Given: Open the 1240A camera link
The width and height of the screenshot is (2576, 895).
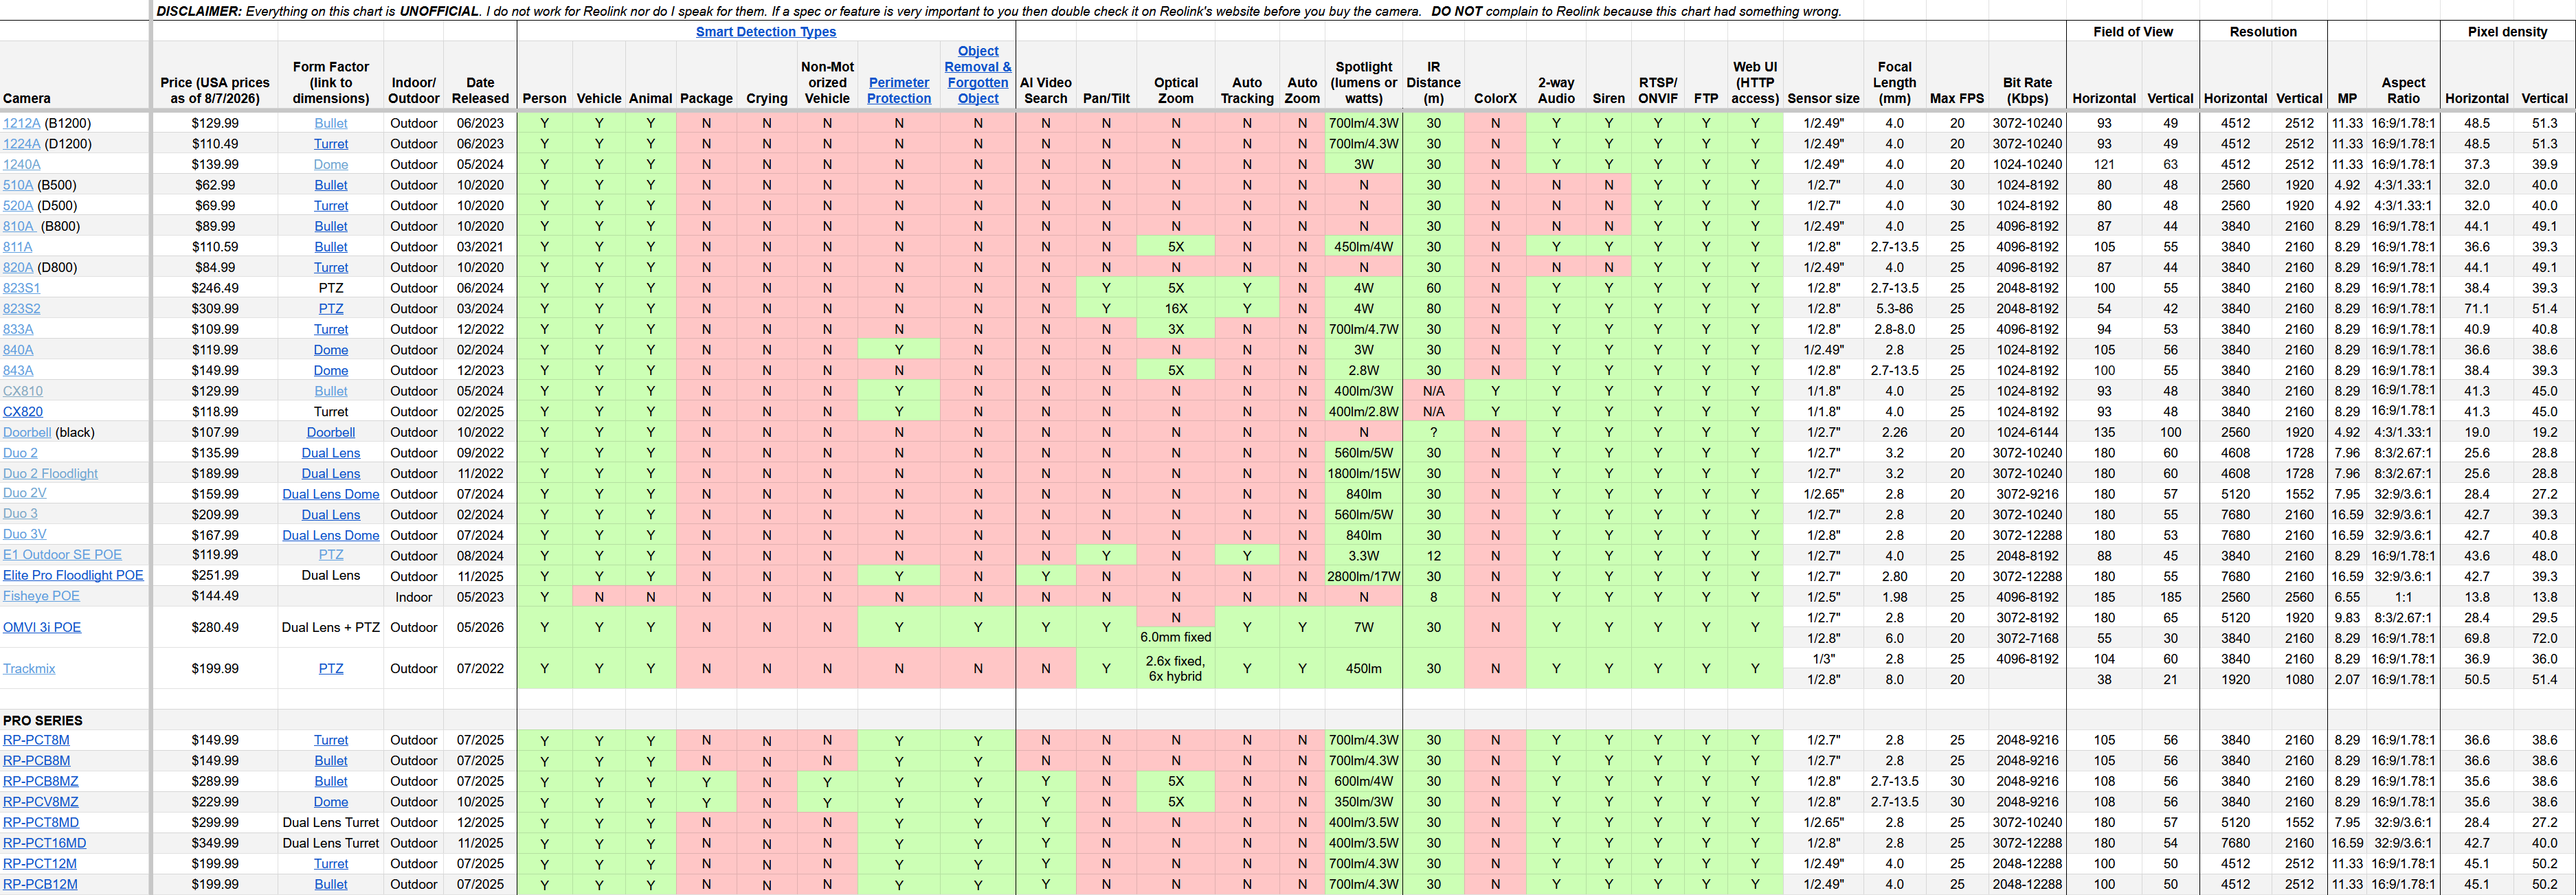Looking at the screenshot, I should click(x=22, y=165).
